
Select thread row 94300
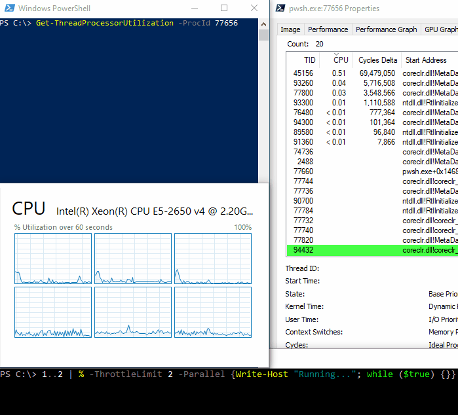pos(372,122)
